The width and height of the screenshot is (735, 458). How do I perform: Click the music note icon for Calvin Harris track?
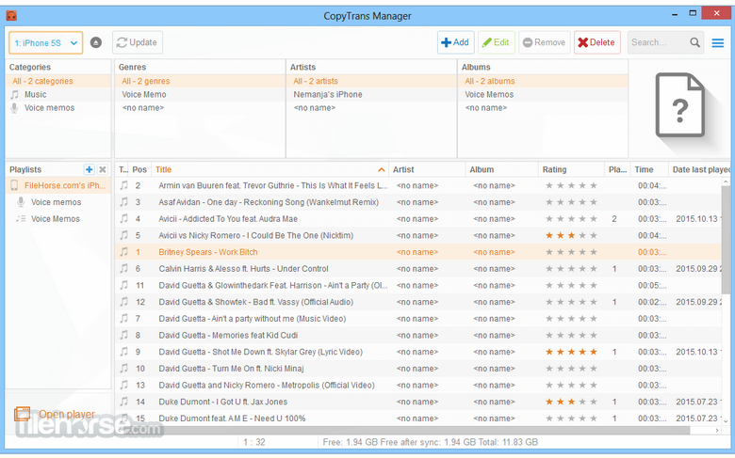(x=123, y=269)
